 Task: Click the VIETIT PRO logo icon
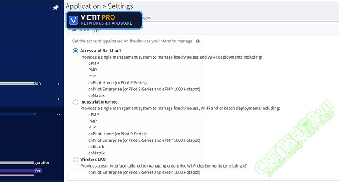73,20
